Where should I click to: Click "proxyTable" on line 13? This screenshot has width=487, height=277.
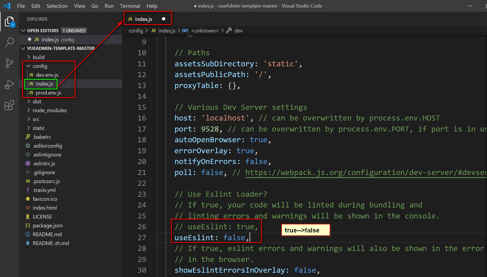pyautogui.click(x=197, y=85)
